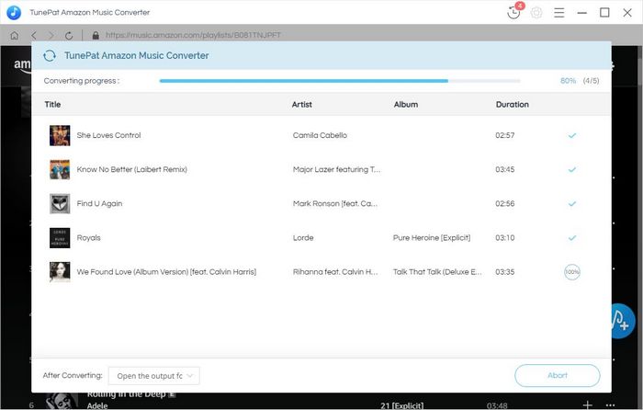Open the hamburger menu icon

[x=558, y=13]
